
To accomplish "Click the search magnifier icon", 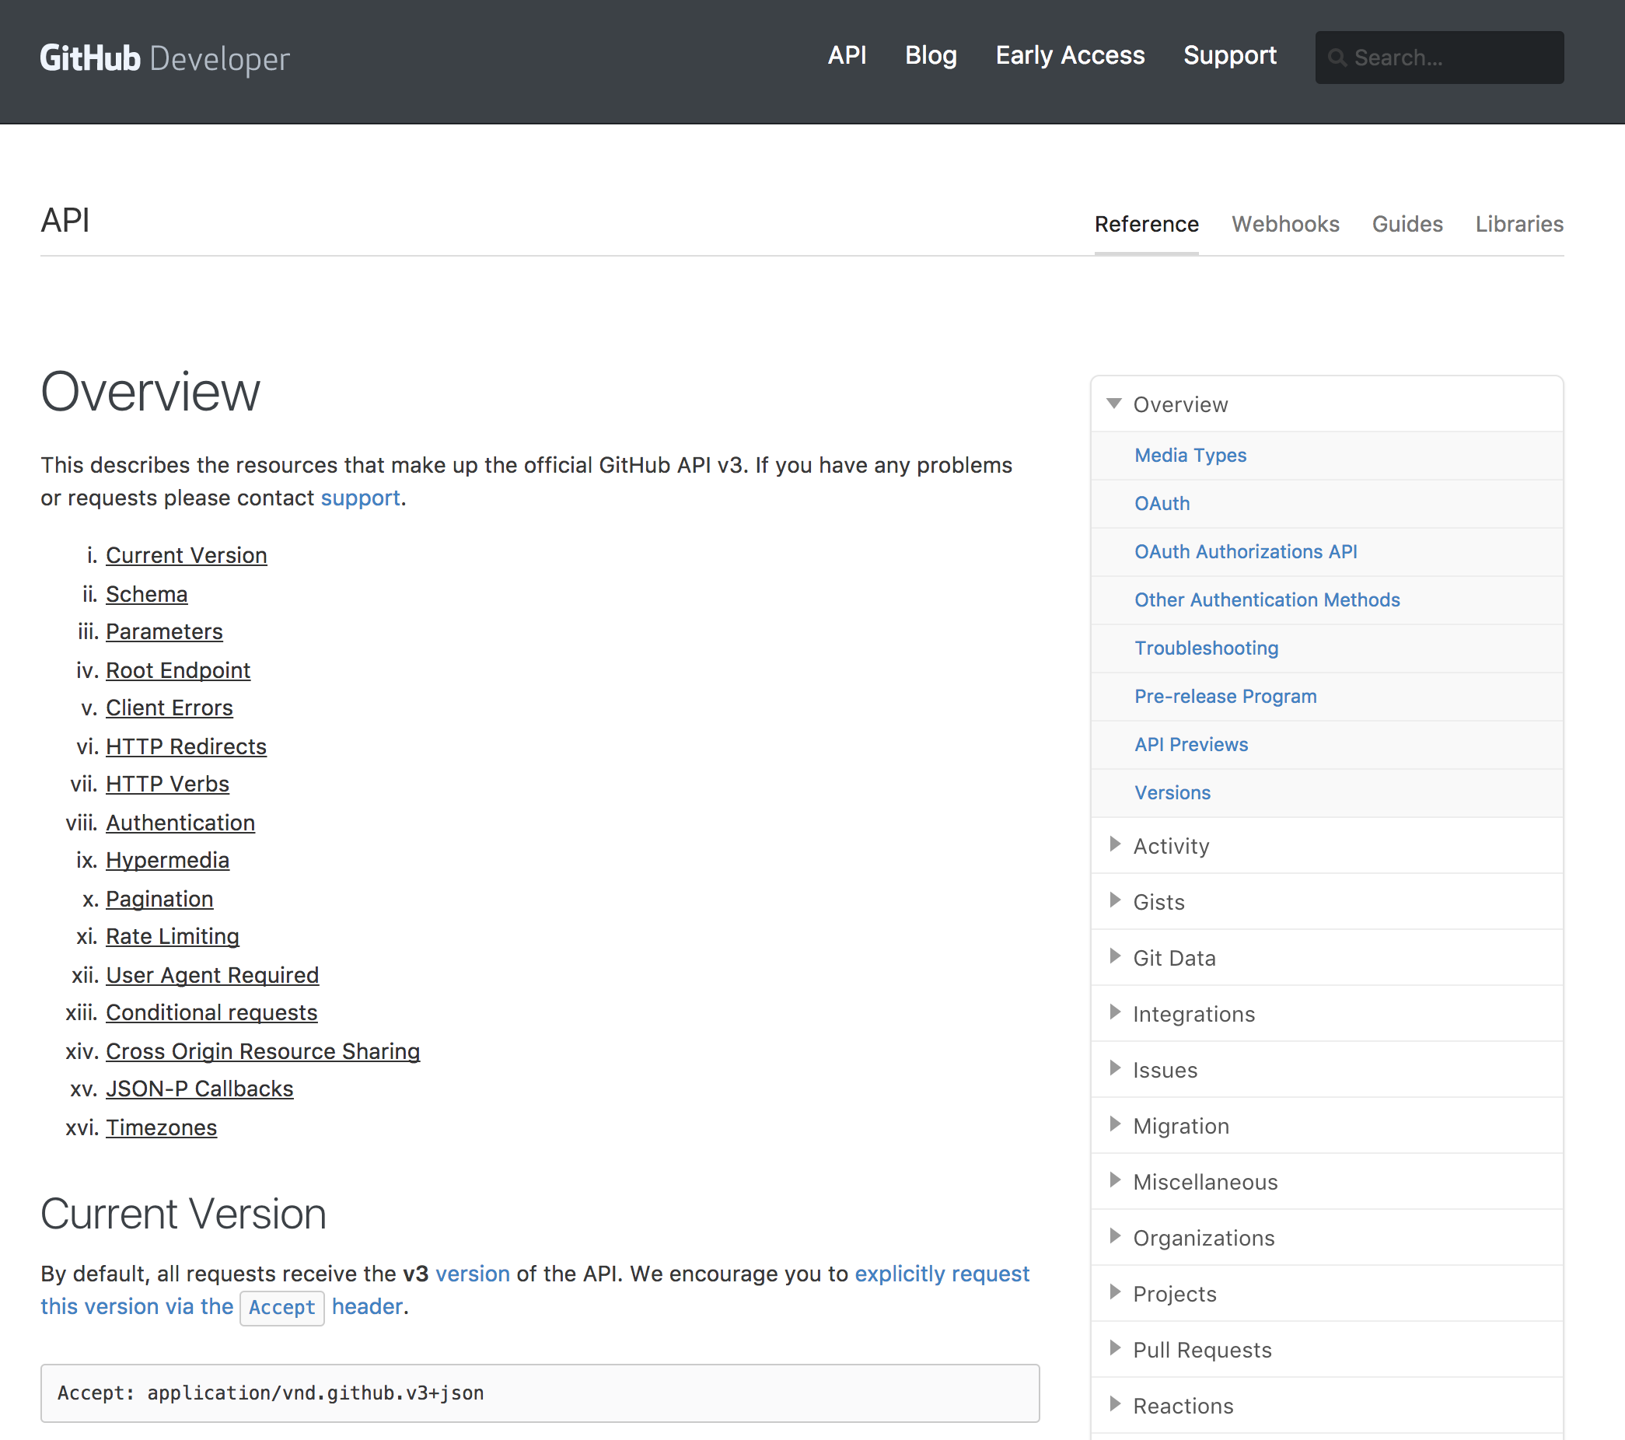I will click(x=1337, y=58).
